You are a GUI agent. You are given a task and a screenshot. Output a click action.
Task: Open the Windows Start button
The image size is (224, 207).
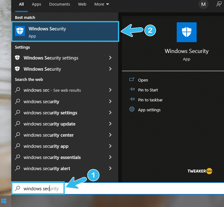pos(4,201)
